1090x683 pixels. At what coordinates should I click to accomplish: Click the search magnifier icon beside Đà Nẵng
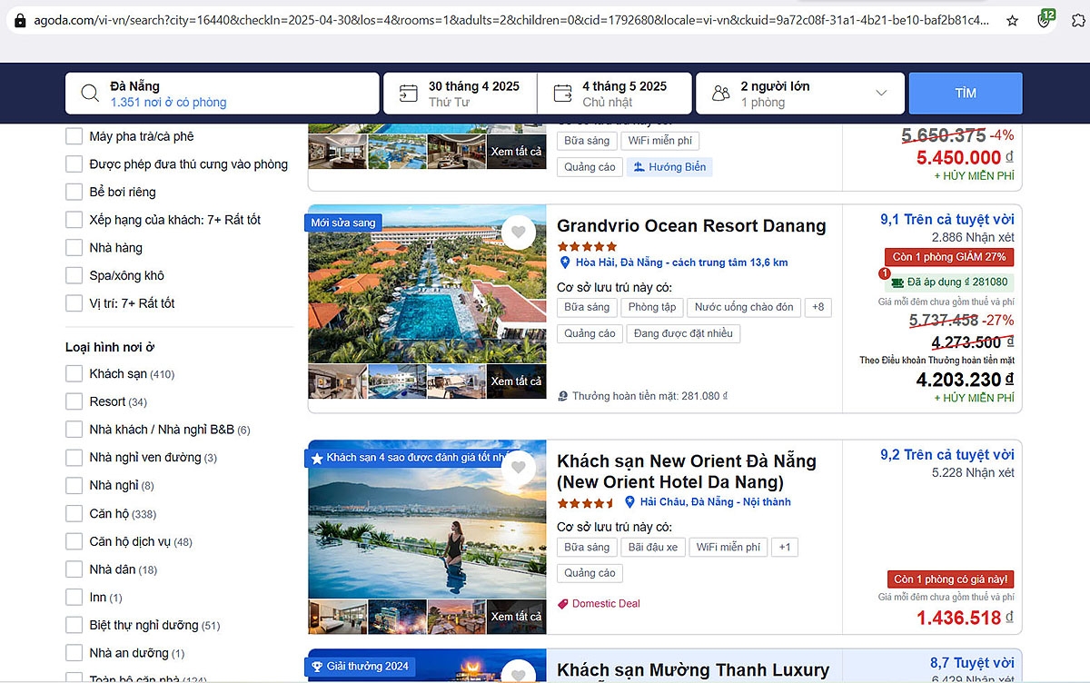pyautogui.click(x=90, y=94)
